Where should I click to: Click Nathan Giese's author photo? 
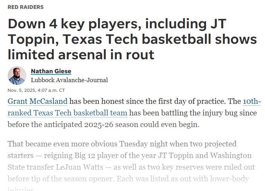pos(17,76)
